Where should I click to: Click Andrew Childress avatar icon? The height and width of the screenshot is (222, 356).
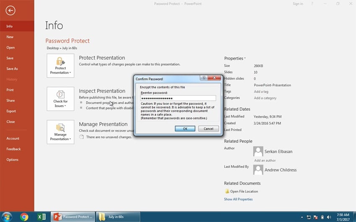point(258,170)
